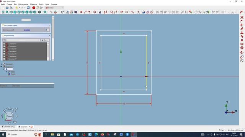Click the navigation cube top face
245x137 pixels.
click(x=9, y=116)
